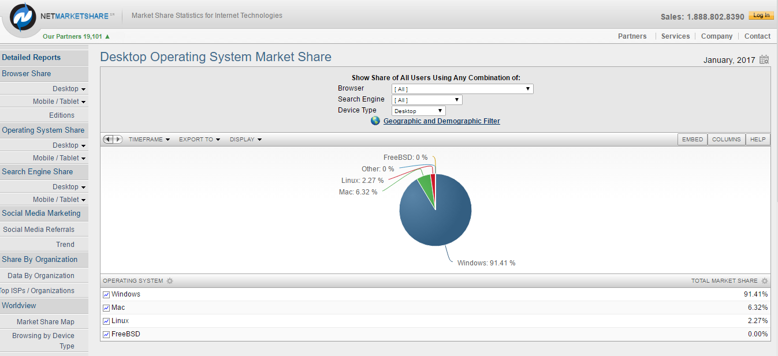Open the Browser filter dropdown

pos(463,89)
